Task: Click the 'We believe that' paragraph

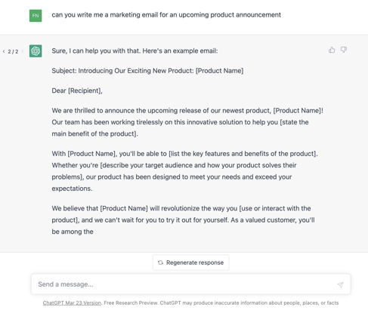Action: pos(183,220)
